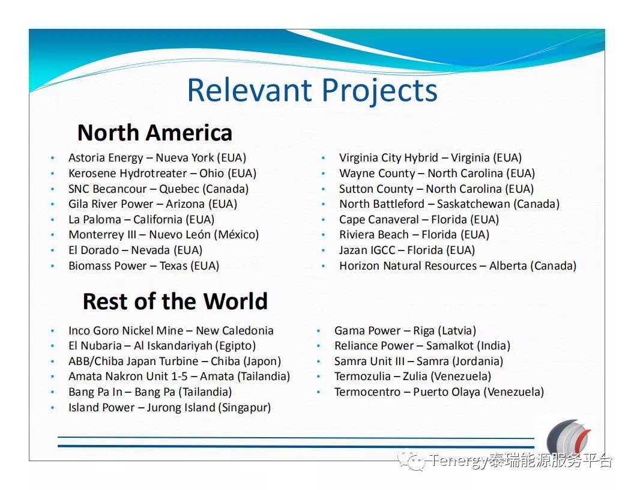
Task: Click the double blue footer line
Action: (295, 442)
